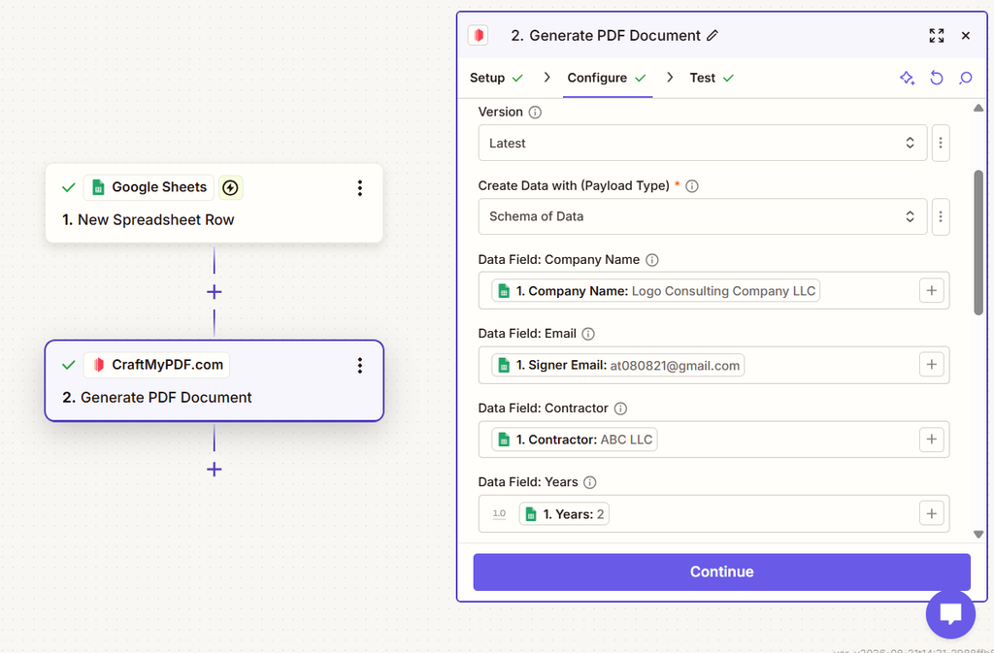Click the number-format 1.0 indicator in Years
Screen dimensions: 994x653
point(500,513)
